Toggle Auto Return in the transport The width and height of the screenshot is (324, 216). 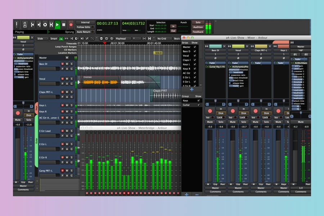click(85, 32)
